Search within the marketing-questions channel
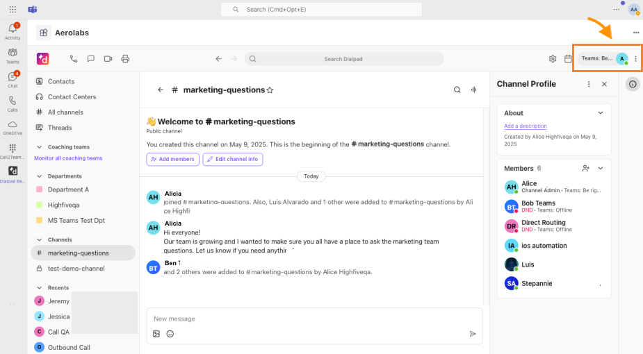 click(457, 90)
